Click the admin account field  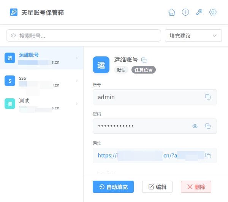click(155, 97)
